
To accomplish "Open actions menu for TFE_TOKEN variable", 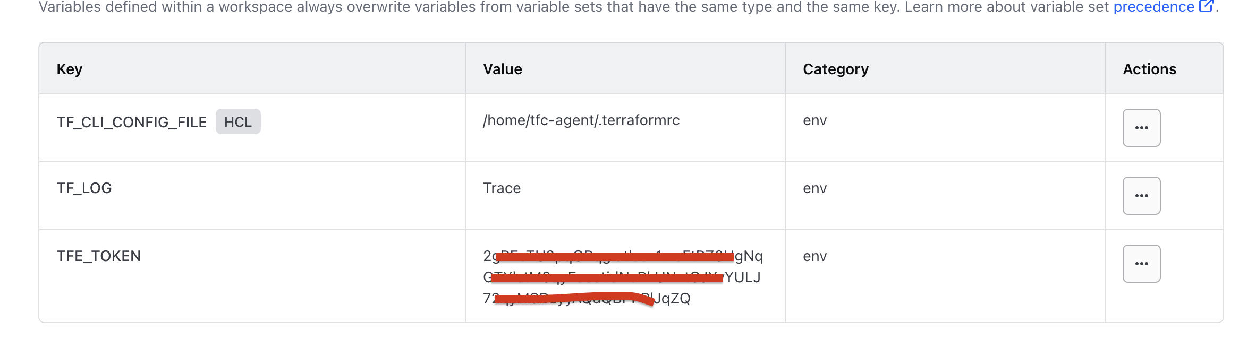I will pos(1141,264).
